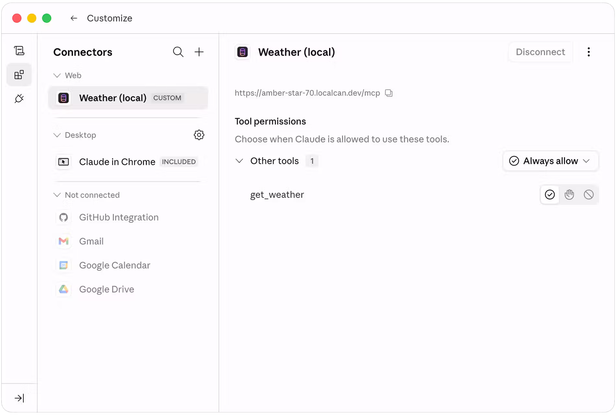This screenshot has height=415, width=616.
Task: Click the Gmail logo icon
Action: point(64,241)
